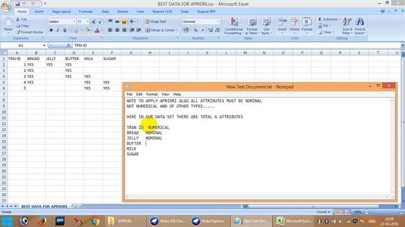Decrease font size with Shrink Font icon
This screenshot has height=227, width=405.
(x=100, y=21)
